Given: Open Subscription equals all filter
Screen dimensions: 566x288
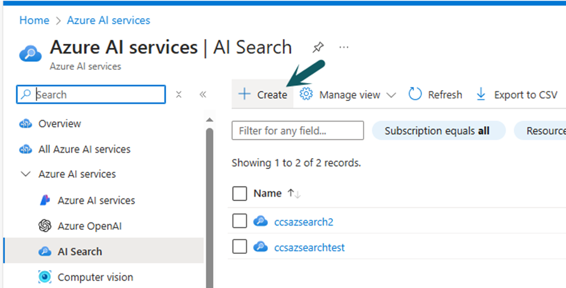Looking at the screenshot, I should 438,130.
